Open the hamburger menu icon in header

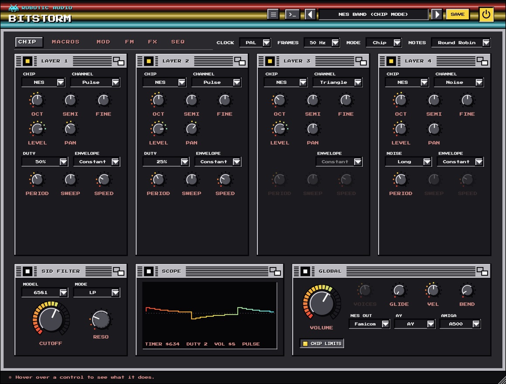(x=273, y=14)
